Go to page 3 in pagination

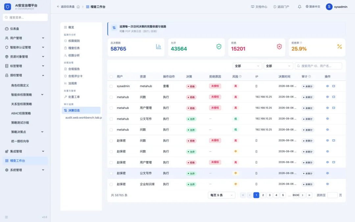tap(270, 195)
